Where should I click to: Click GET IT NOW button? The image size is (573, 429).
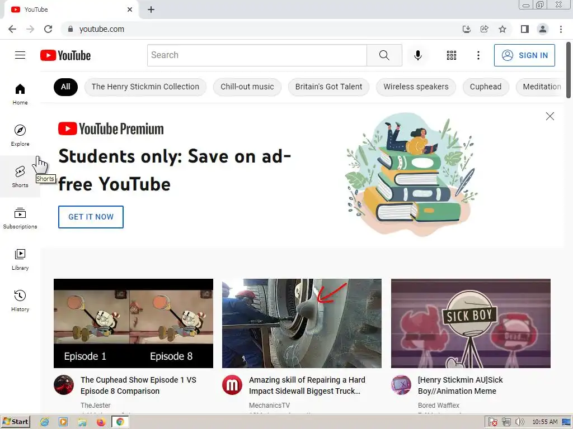pos(91,217)
